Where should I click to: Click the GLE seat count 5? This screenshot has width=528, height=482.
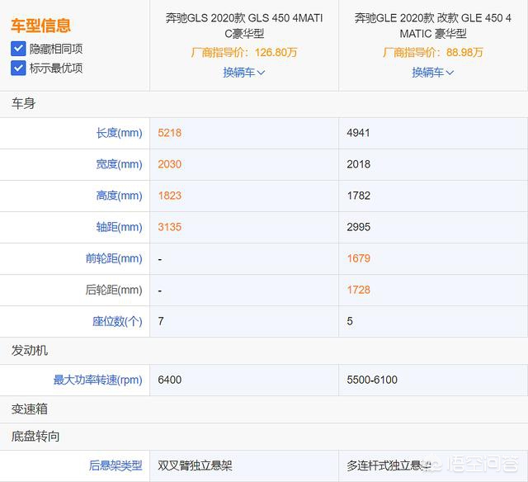click(350, 321)
